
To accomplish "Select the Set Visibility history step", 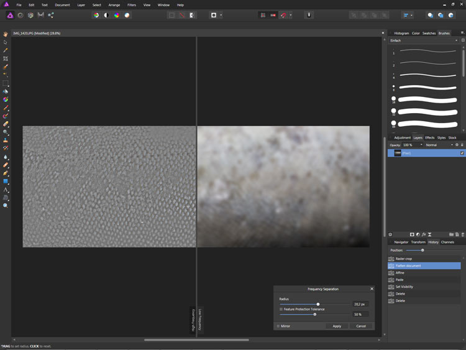I will click(424, 287).
